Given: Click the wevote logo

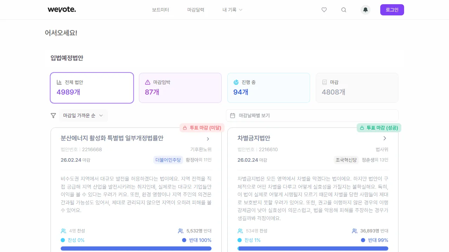Looking at the screenshot, I should pyautogui.click(x=62, y=9).
